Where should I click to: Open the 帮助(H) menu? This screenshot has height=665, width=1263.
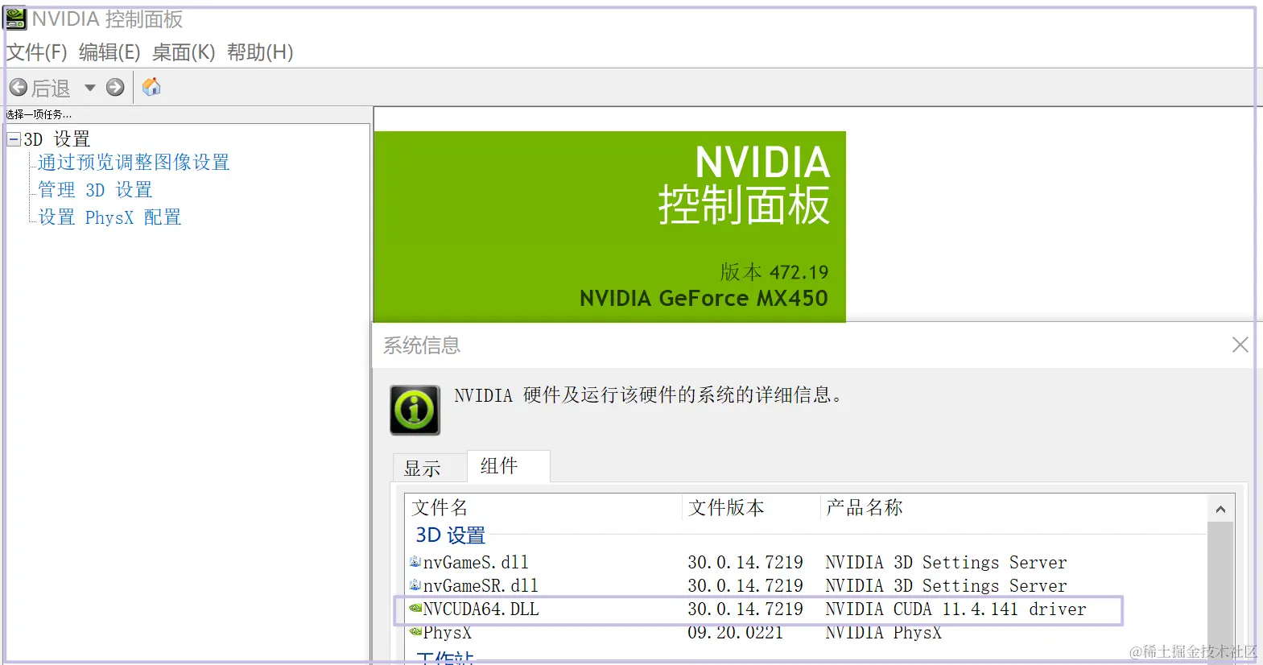click(x=260, y=52)
